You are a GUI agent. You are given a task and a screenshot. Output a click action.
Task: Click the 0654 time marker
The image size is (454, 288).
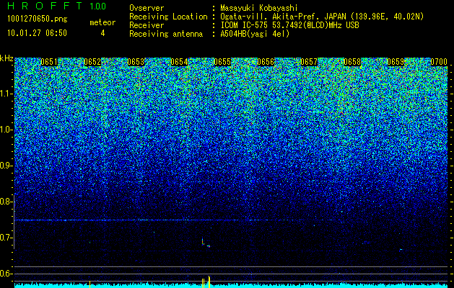179,62
